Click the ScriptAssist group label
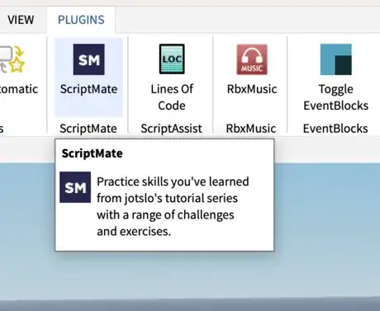 click(x=171, y=129)
